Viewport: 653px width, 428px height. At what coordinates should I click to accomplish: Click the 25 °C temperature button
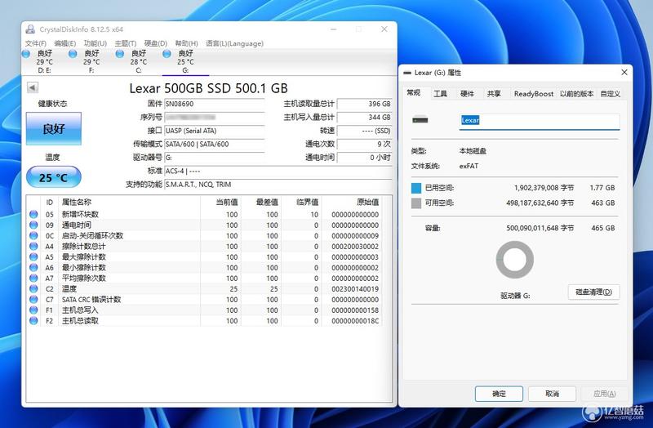click(54, 177)
